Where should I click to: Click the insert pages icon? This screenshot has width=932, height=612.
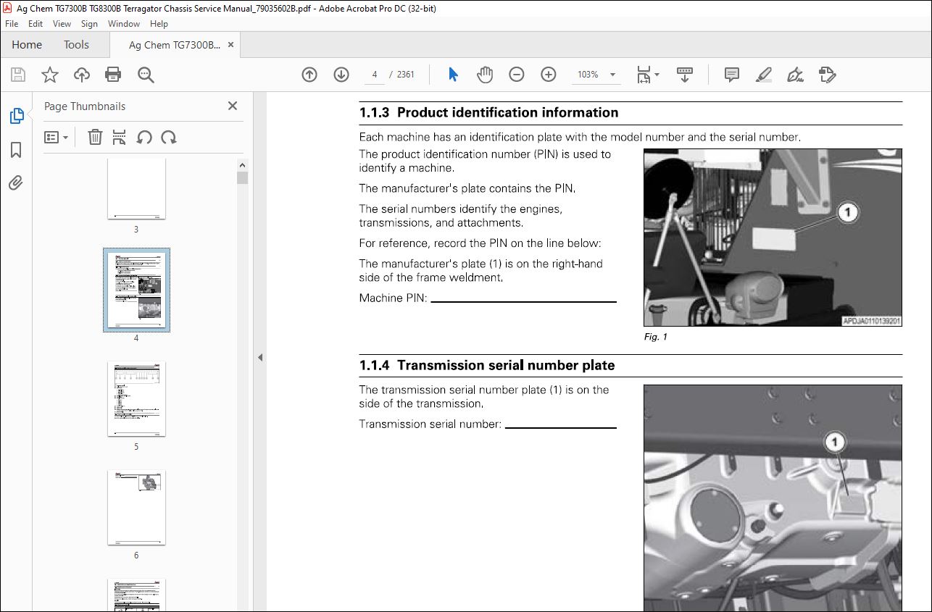coord(120,137)
